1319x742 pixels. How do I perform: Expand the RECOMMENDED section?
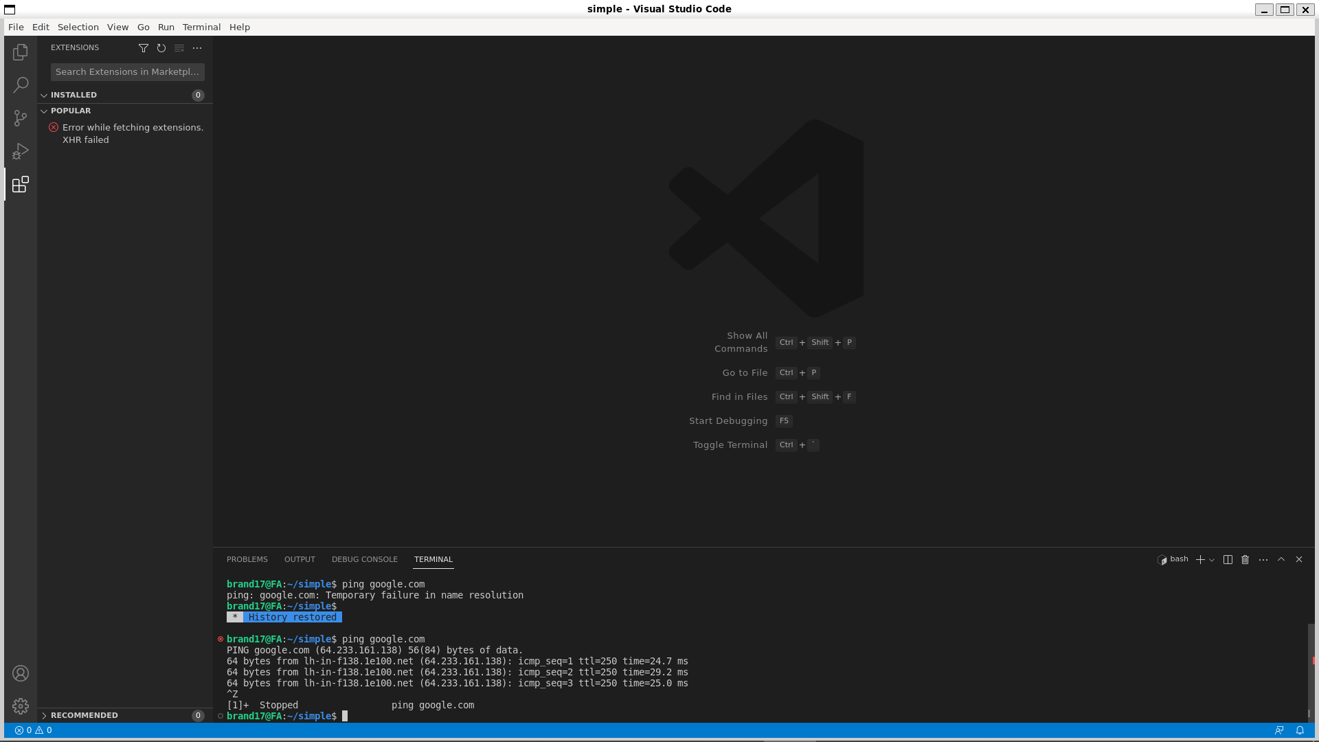coord(84,715)
